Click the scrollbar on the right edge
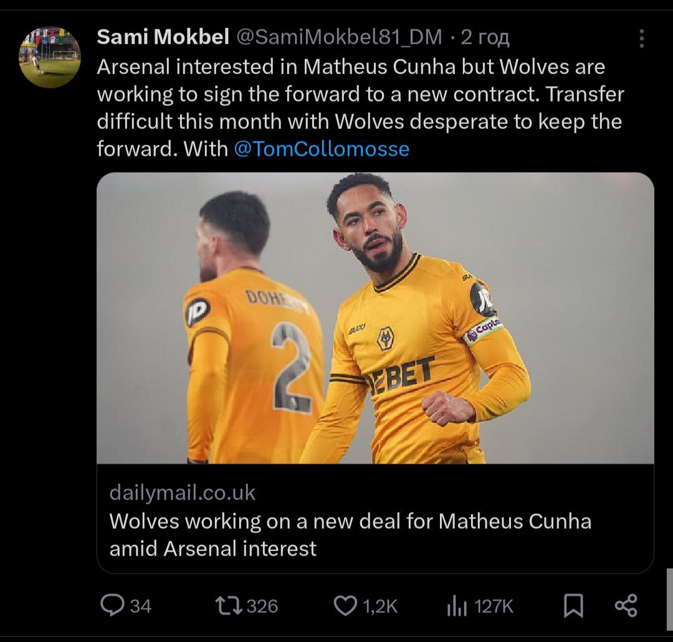Image resolution: width=673 pixels, height=642 pixels. click(669, 598)
